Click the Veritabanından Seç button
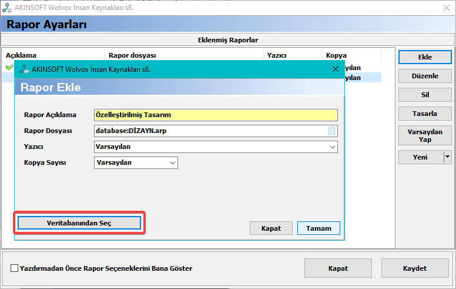Screen dimensions: 456x289 [x=79, y=223]
